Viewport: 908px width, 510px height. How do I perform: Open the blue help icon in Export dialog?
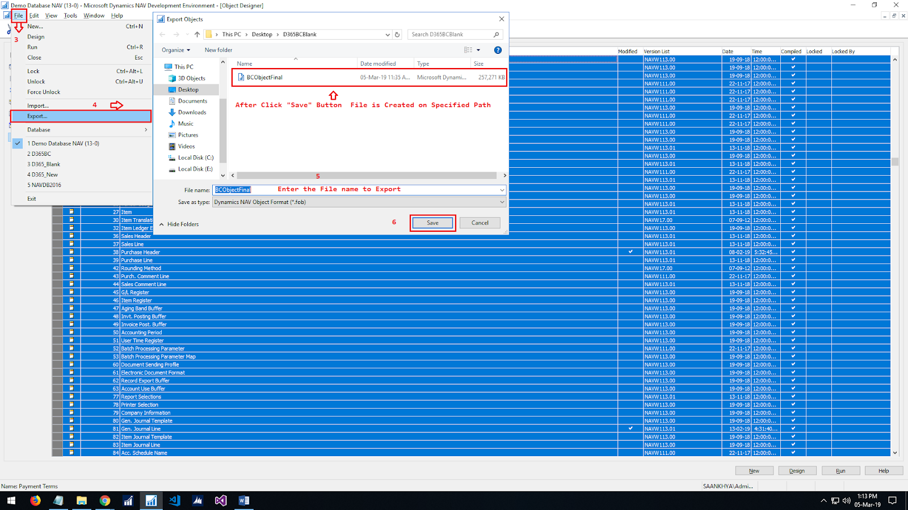[498, 50]
